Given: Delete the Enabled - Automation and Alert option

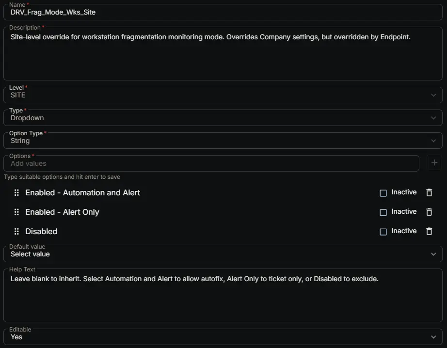Looking at the screenshot, I should tap(429, 193).
